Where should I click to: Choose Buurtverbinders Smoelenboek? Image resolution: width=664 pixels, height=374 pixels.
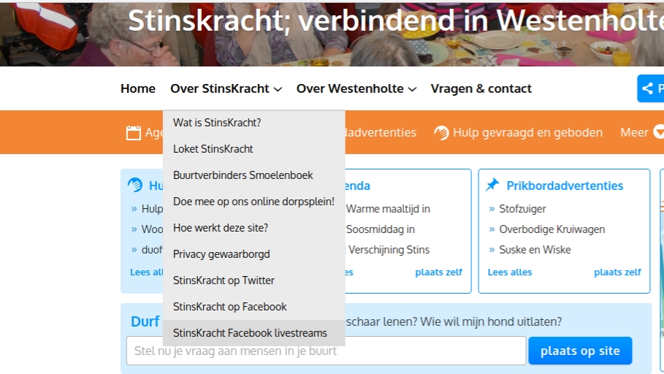click(243, 175)
